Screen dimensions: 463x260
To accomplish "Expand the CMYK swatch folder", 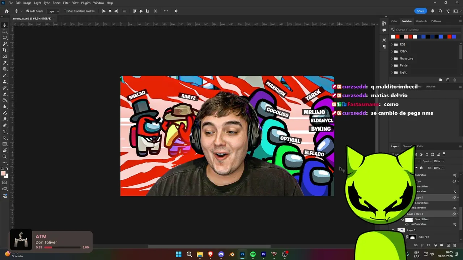I will click(392, 51).
